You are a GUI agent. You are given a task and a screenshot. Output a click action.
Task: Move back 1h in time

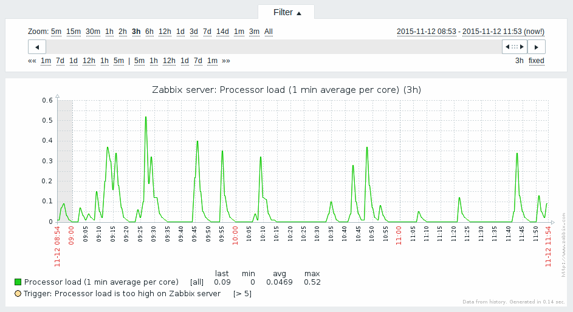[105, 61]
